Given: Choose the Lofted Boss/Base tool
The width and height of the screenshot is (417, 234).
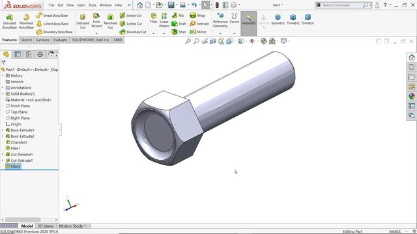Looking at the screenshot, I should tap(52, 23).
